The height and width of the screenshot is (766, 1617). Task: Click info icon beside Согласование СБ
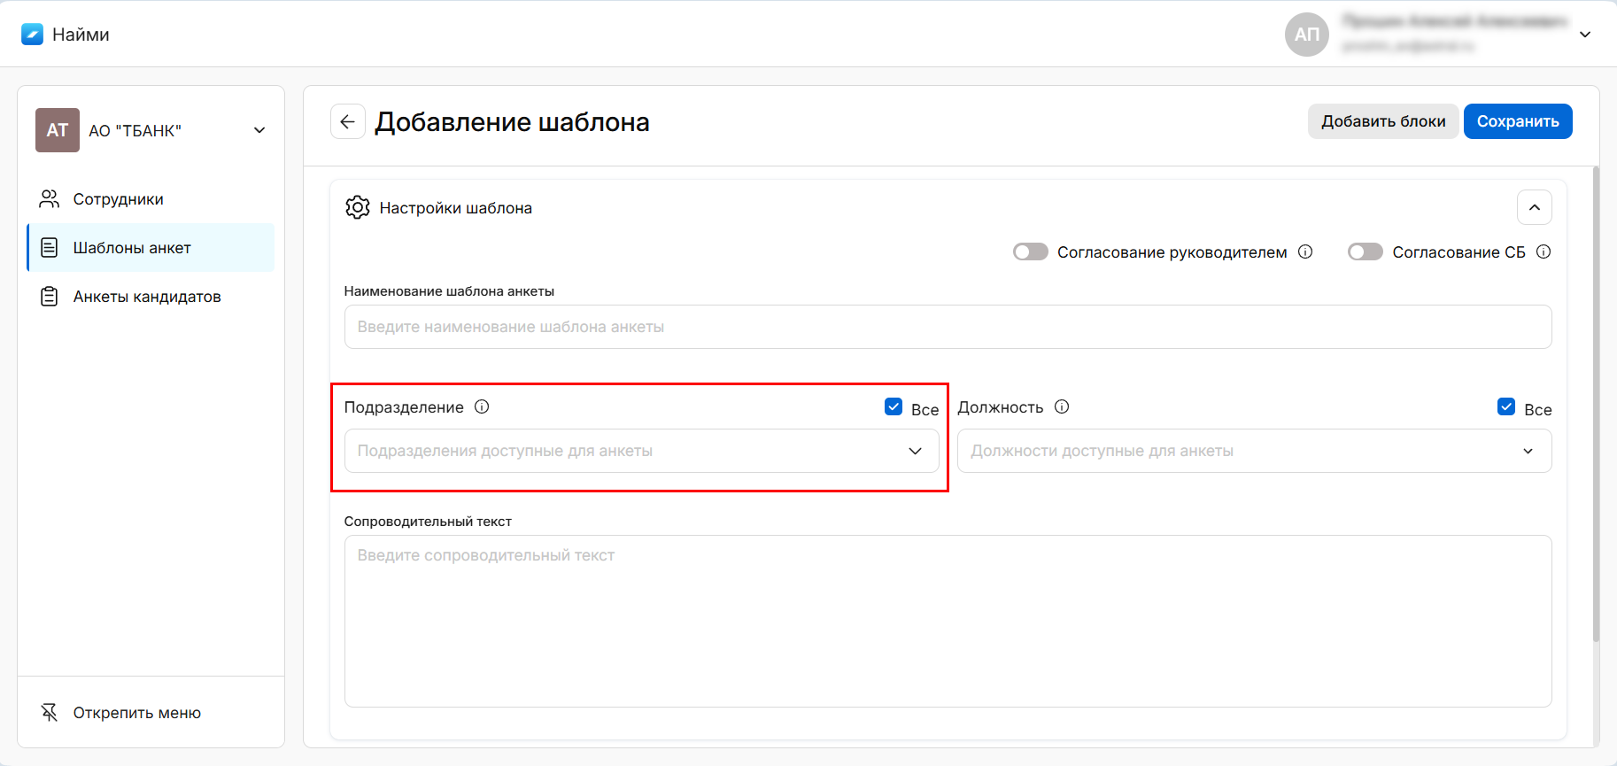coord(1543,251)
